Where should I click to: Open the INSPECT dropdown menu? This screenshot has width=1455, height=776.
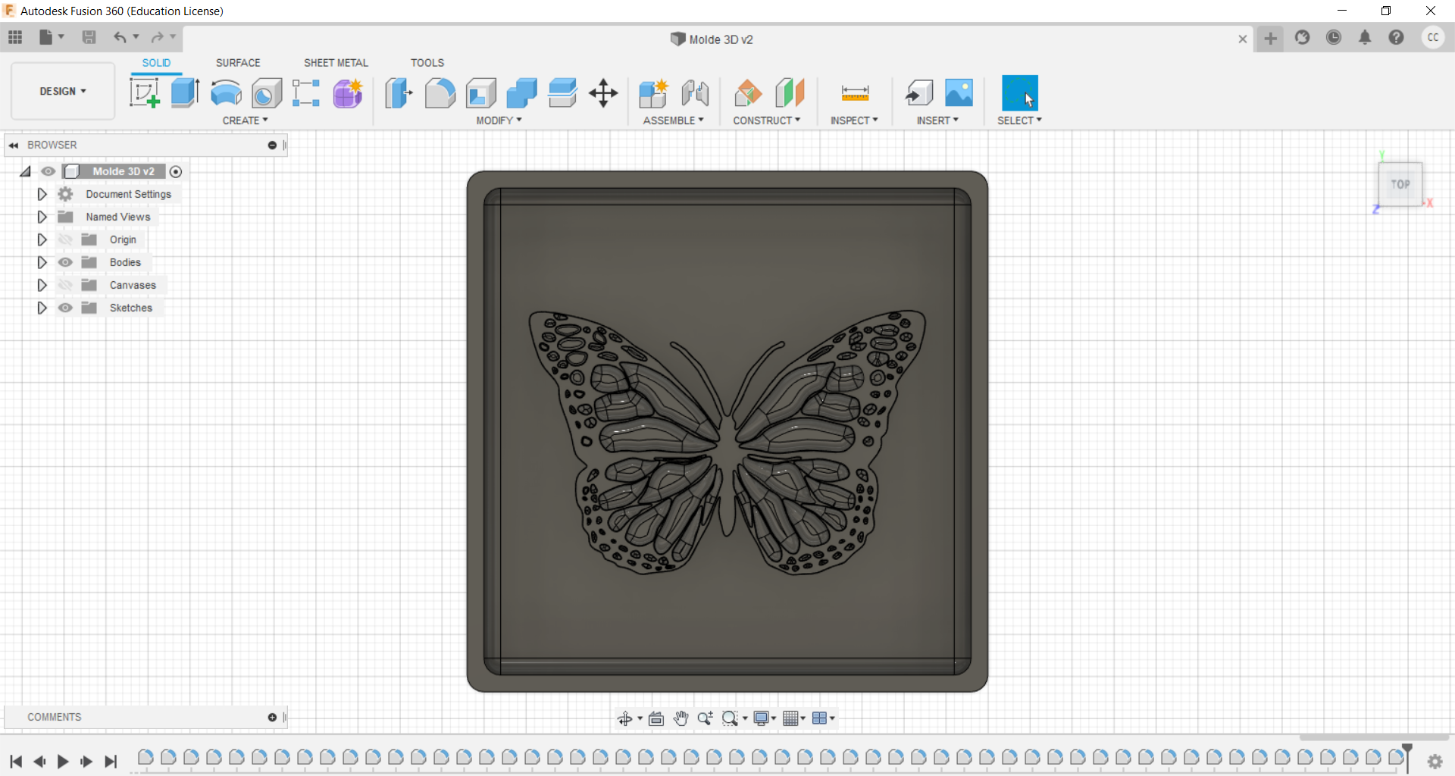(x=854, y=120)
